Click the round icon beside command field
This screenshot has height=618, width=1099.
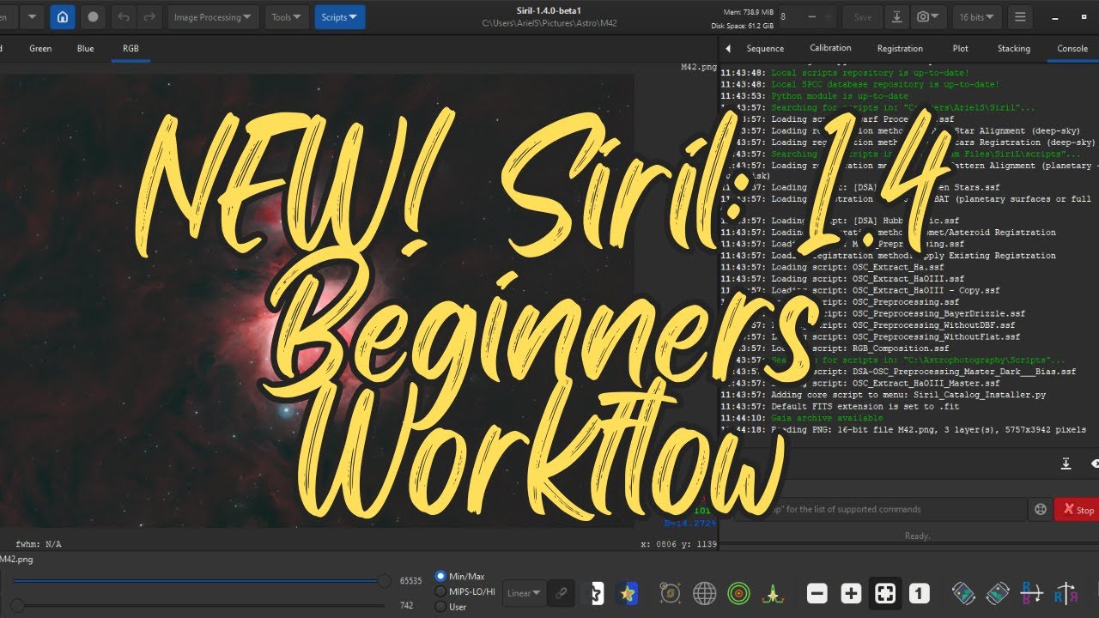(1041, 510)
